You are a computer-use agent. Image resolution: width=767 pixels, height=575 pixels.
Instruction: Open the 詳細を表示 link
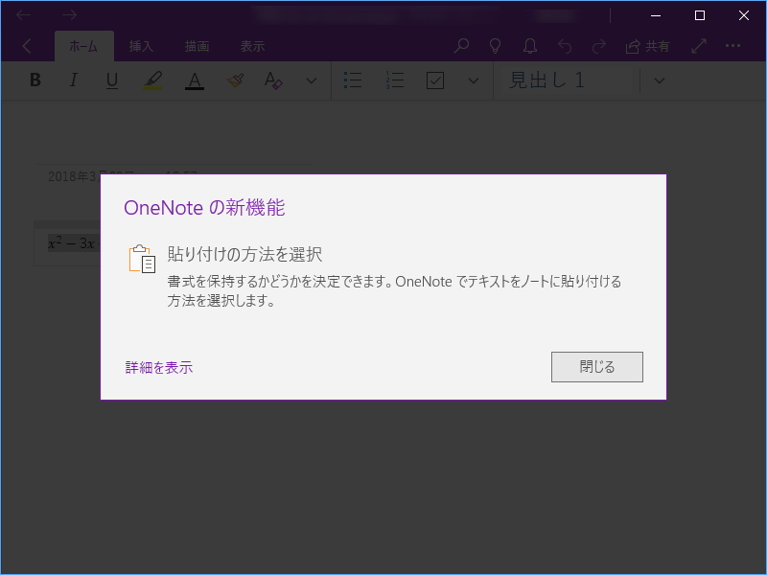coord(157,367)
